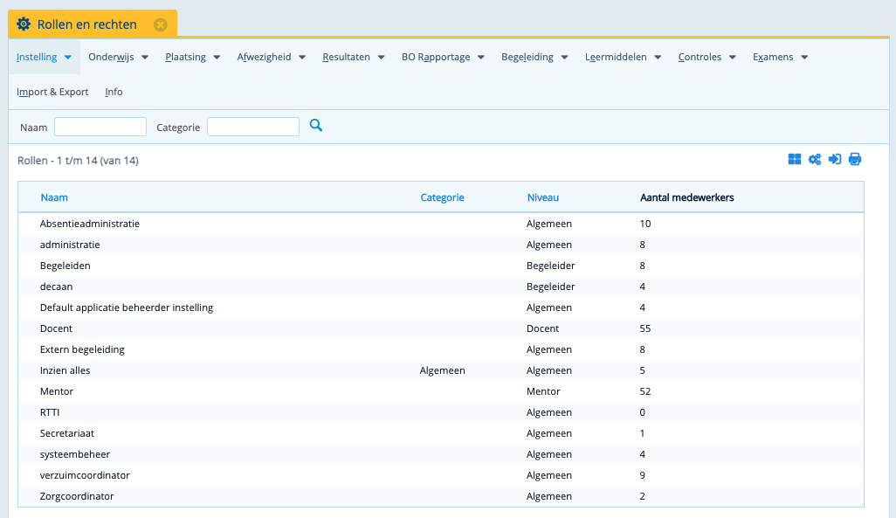Click the export arrow icon
Screen dimensions: 896x518
[x=835, y=159]
